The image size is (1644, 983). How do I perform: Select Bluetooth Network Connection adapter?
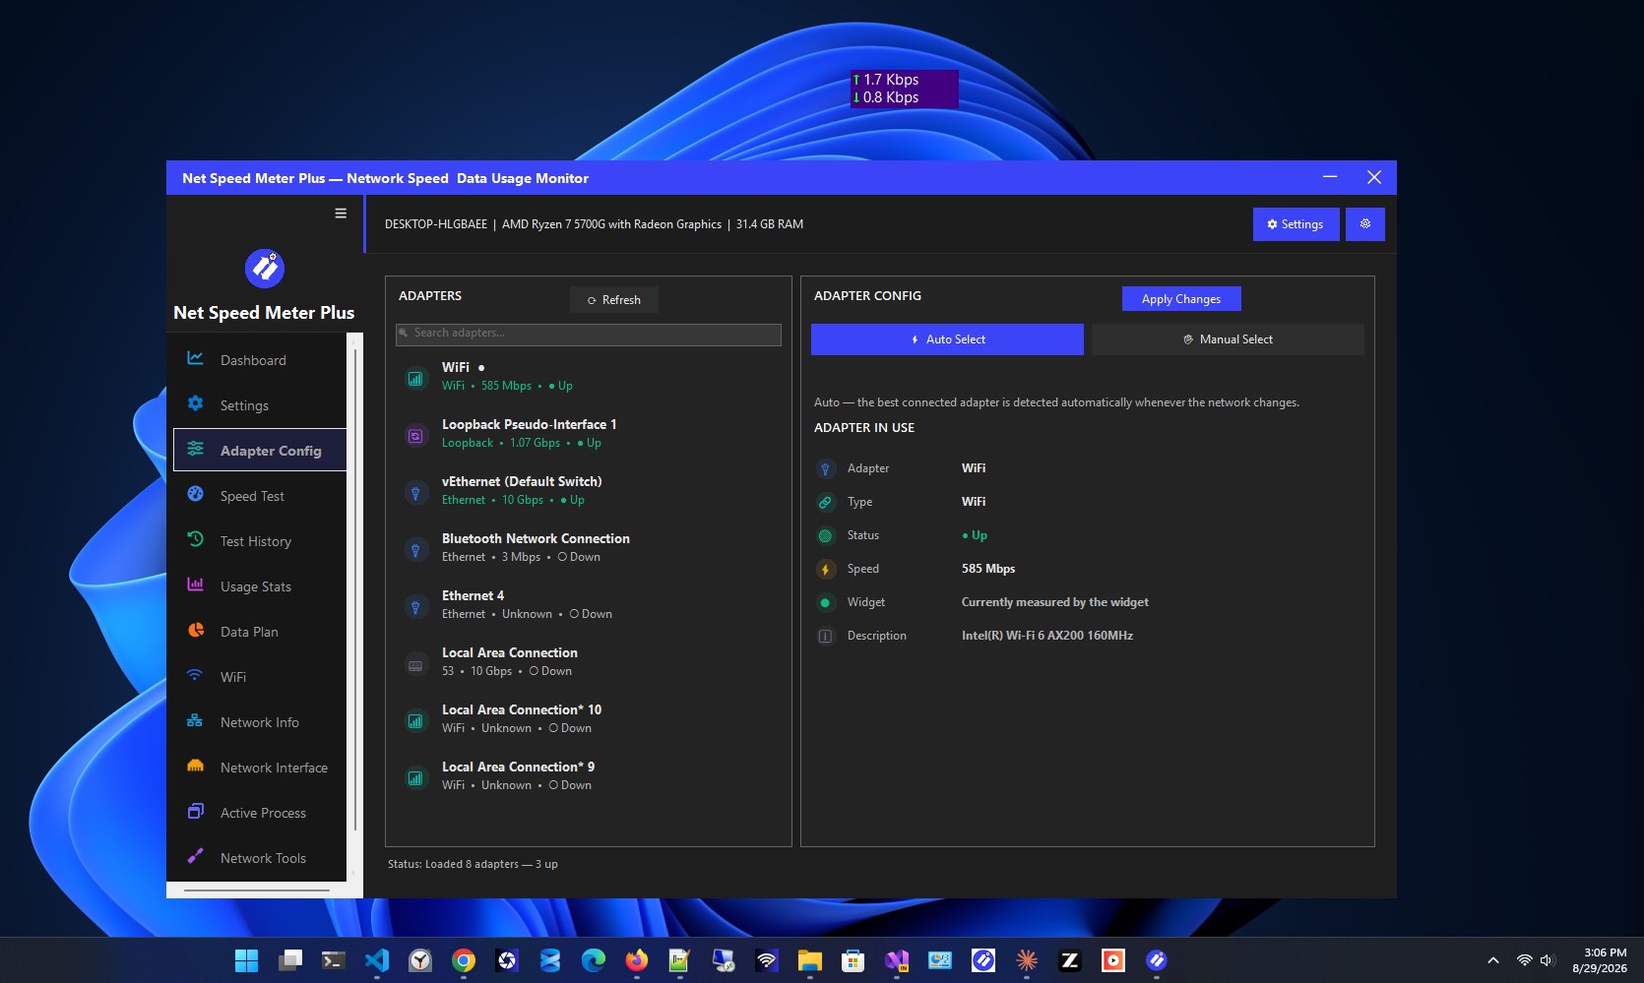(x=589, y=547)
